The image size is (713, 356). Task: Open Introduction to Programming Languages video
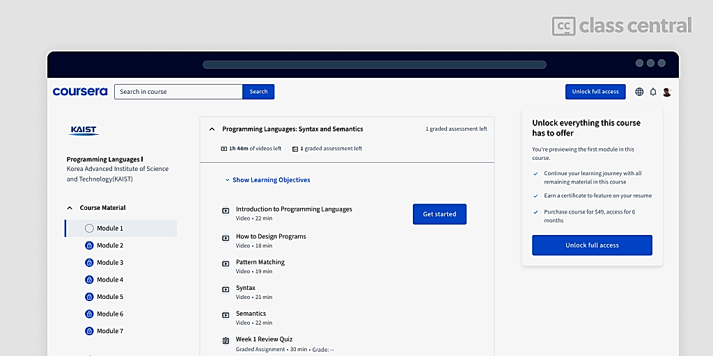(294, 209)
